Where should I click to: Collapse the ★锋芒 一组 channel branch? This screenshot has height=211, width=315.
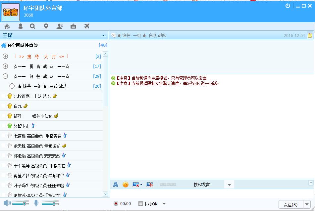(x=12, y=86)
